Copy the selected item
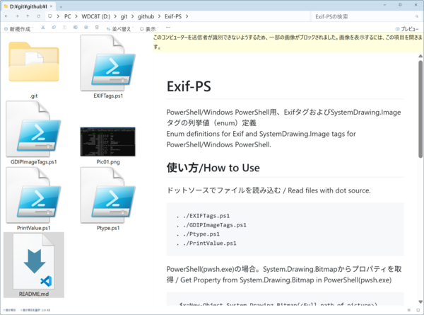 [x=54, y=28]
